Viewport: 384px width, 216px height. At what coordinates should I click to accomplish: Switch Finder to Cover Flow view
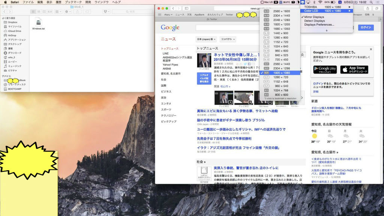point(50,12)
